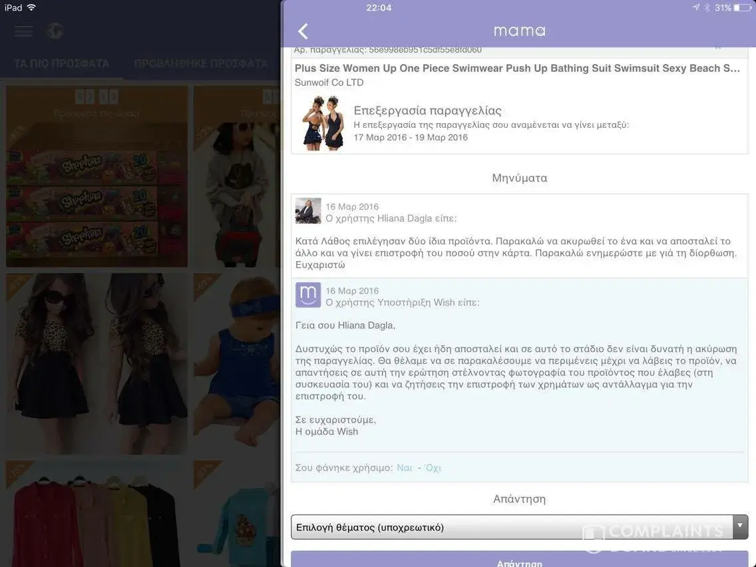Open the Shopkins product image
The width and height of the screenshot is (756, 567).
(96, 176)
